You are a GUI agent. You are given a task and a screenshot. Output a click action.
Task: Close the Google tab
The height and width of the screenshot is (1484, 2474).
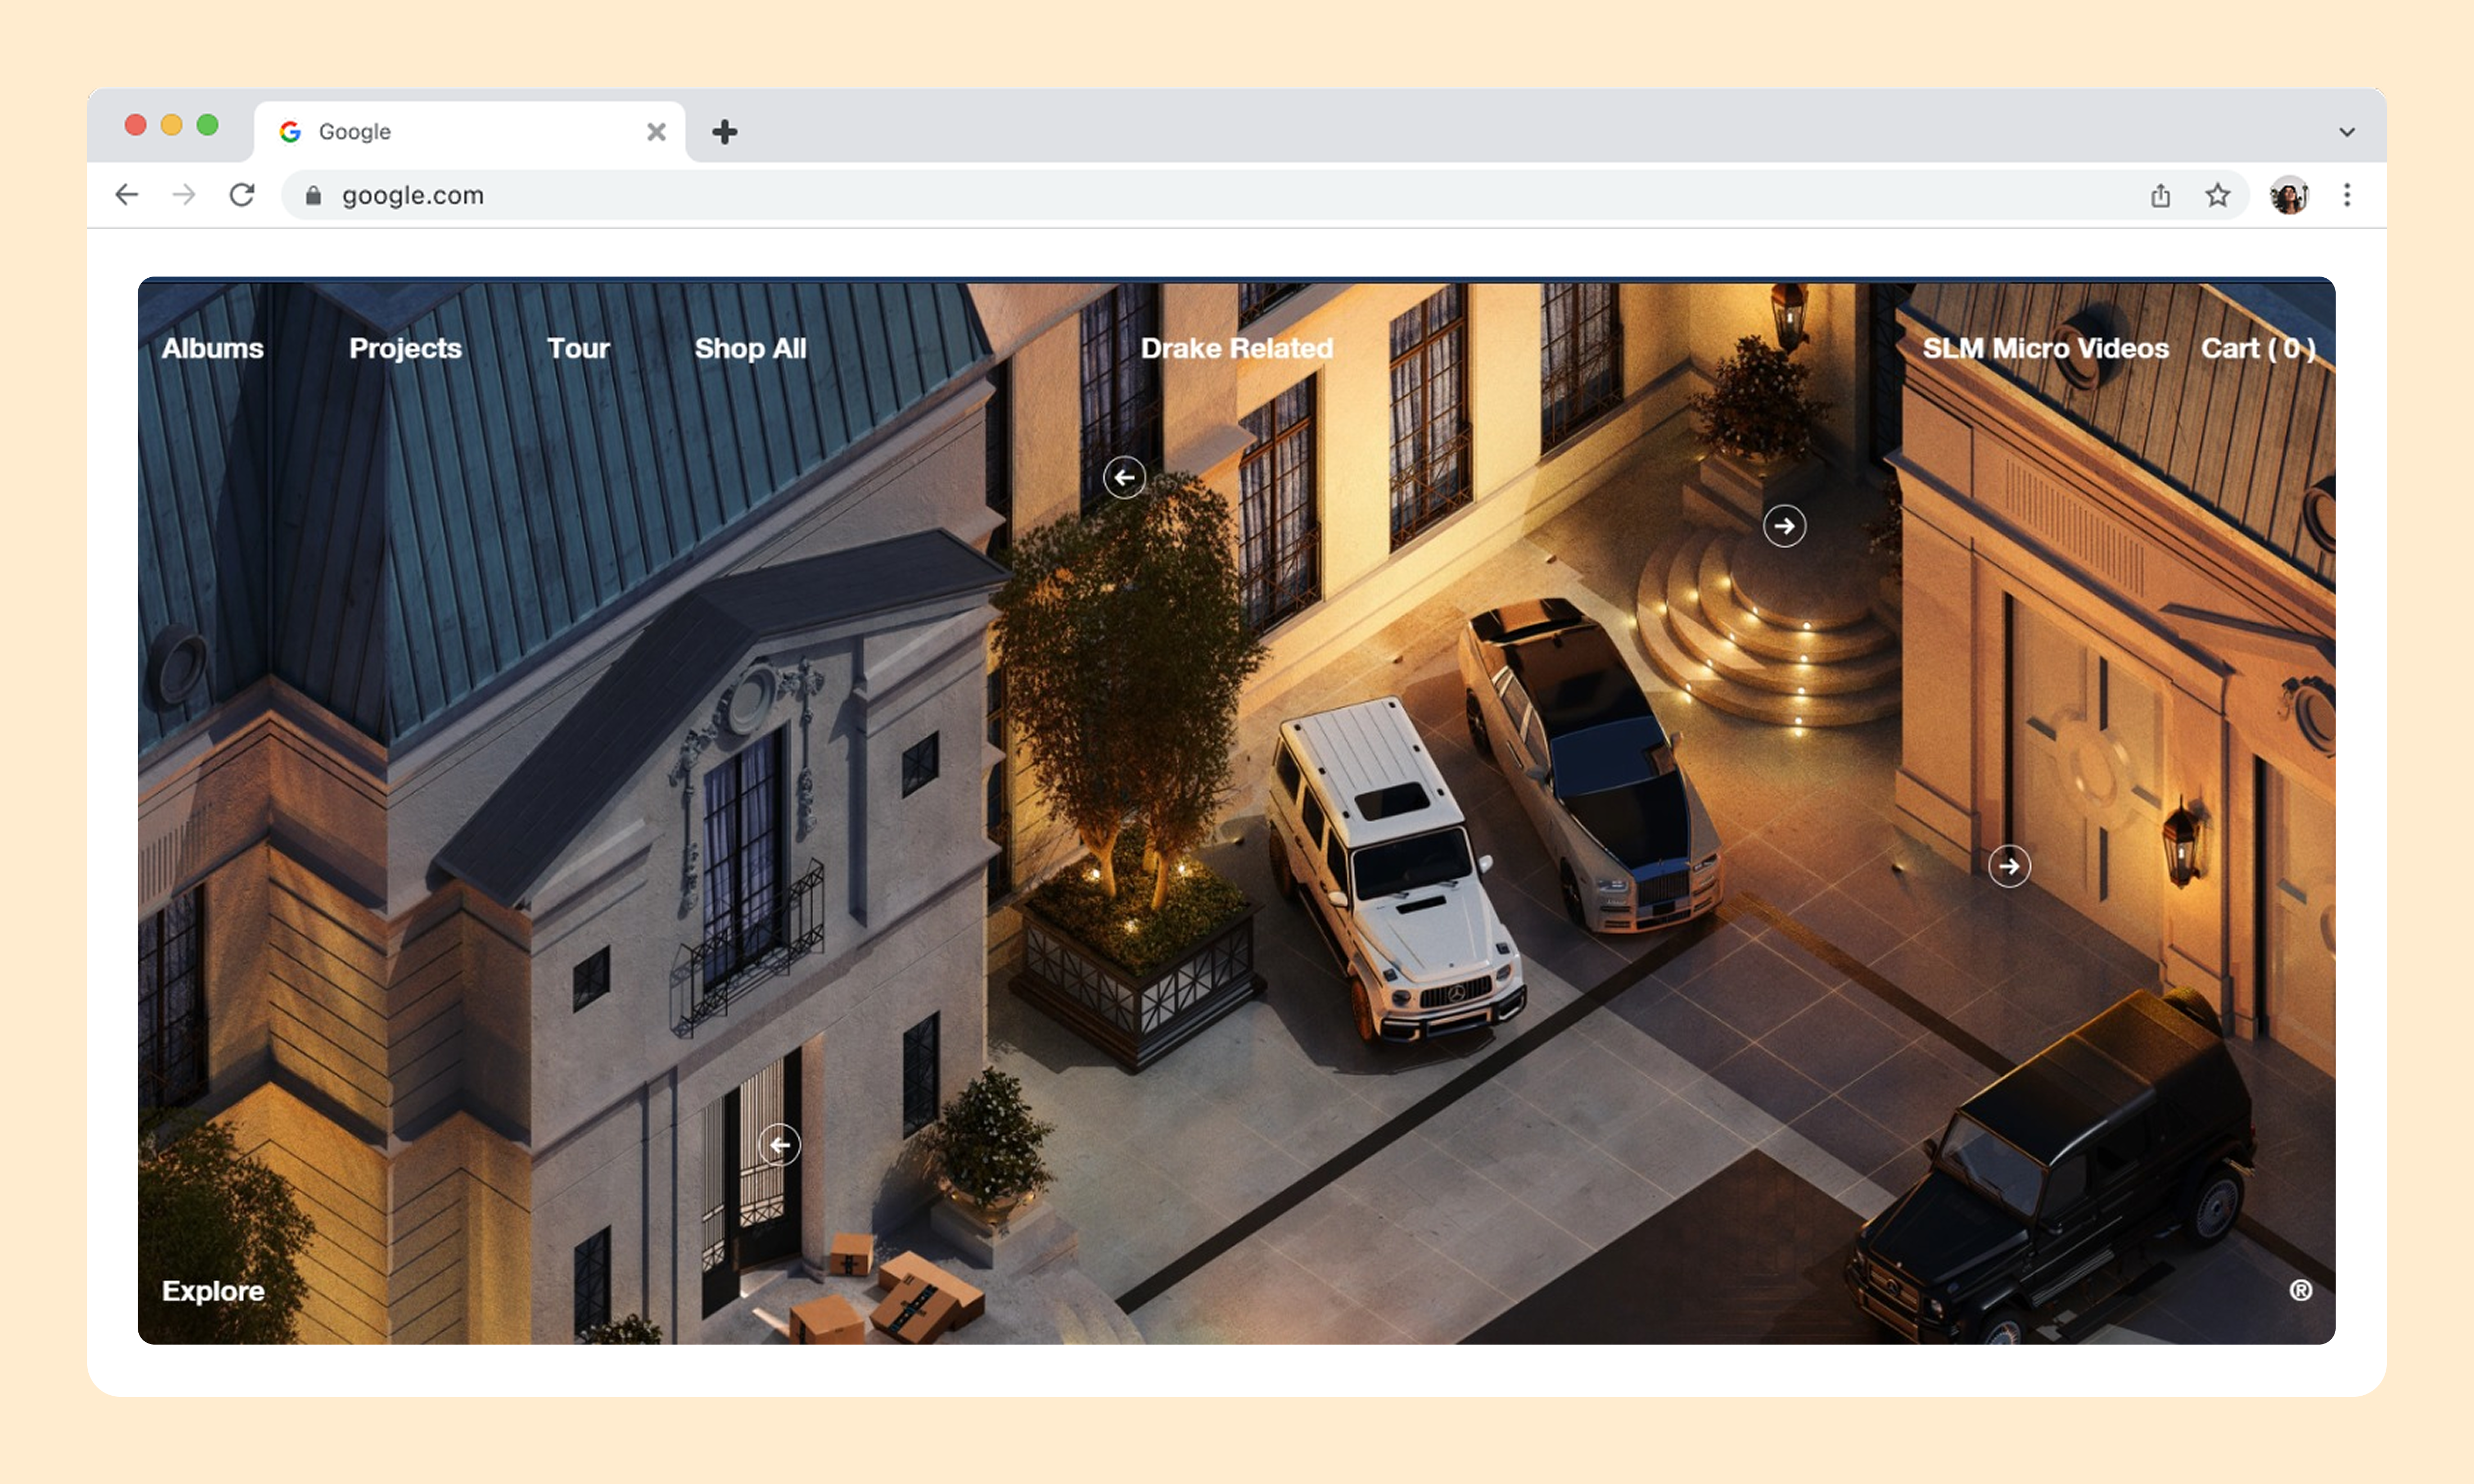(656, 132)
